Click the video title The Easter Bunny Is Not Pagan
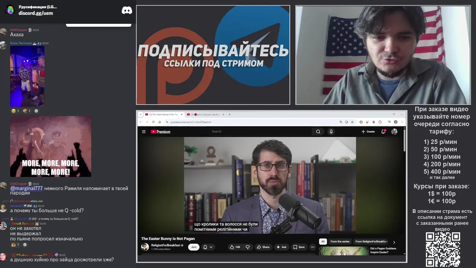Viewport: 476px width, 268px height. (168, 239)
